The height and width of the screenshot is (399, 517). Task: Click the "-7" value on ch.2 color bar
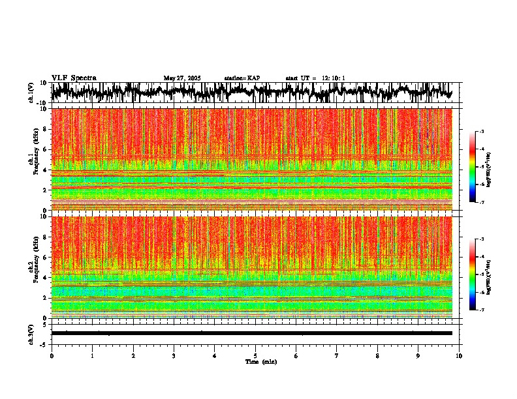coord(482,310)
